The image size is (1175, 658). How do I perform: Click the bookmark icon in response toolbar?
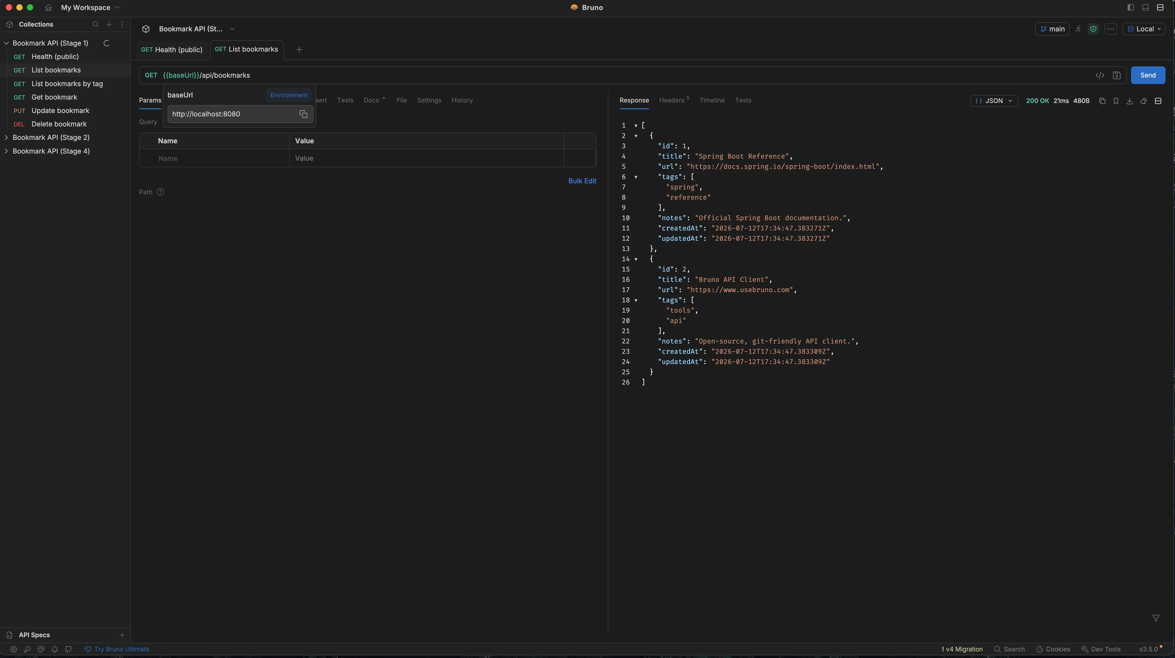click(1116, 101)
